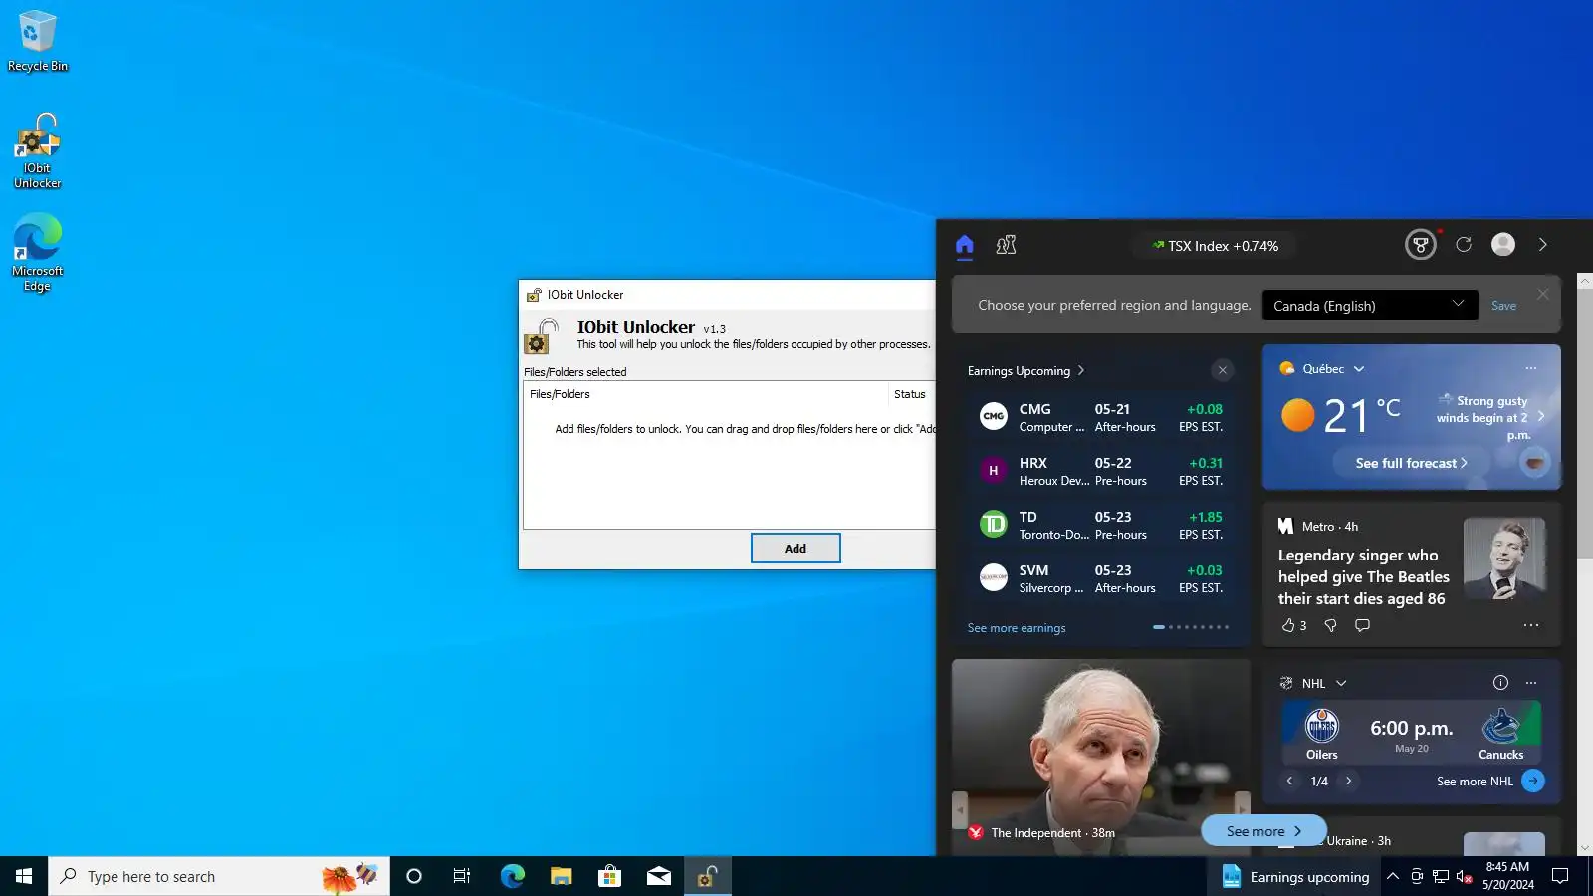
Task: Click the 21 °C temperature reading
Action: 1362,414
